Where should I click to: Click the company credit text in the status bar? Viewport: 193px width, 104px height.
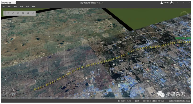coord(180,101)
